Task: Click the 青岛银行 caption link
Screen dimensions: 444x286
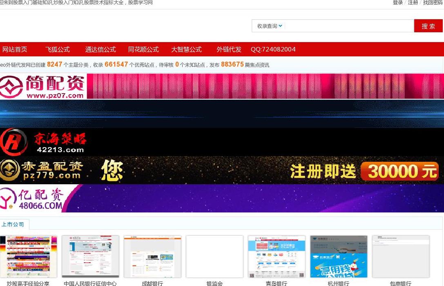Action: click(277, 283)
